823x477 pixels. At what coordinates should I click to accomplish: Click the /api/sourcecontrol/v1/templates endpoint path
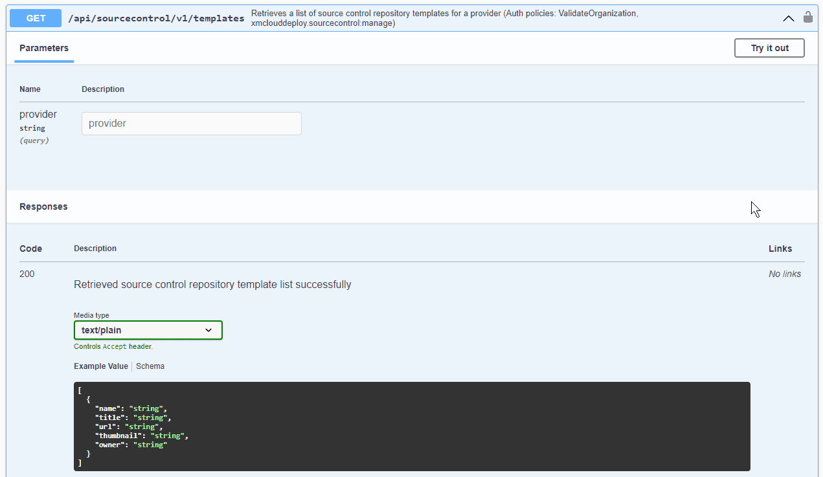pyautogui.click(x=156, y=18)
